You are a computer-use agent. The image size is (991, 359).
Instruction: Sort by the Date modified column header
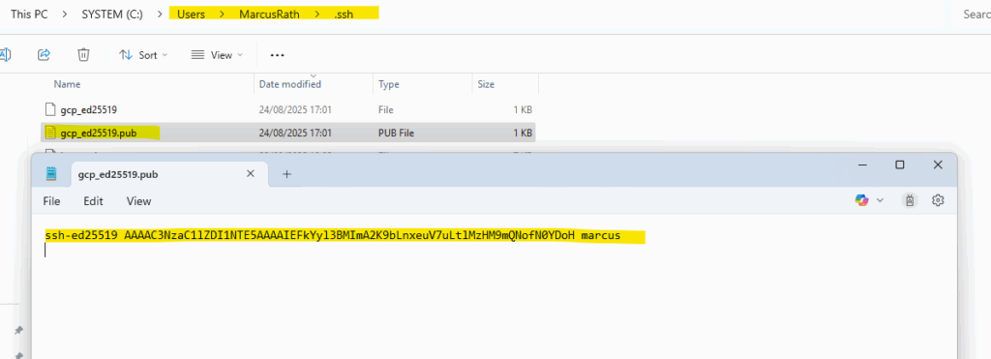click(290, 84)
